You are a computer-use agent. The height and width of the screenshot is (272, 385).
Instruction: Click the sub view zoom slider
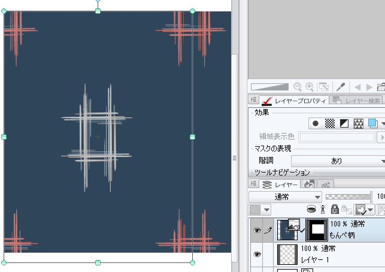pos(269,87)
